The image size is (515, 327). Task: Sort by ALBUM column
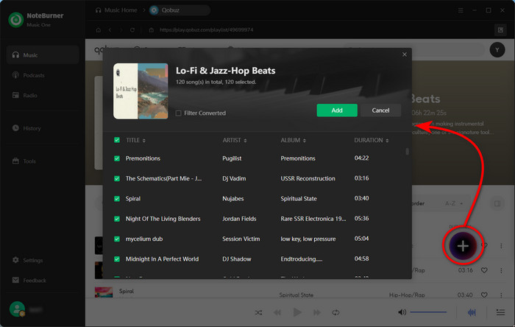point(293,141)
